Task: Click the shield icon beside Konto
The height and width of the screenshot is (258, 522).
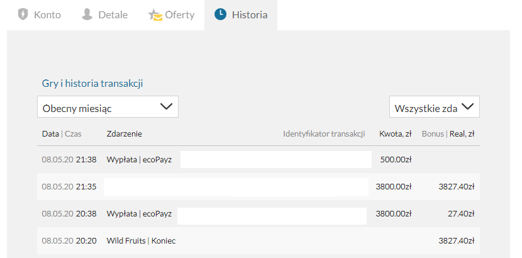Action: pyautogui.click(x=23, y=14)
